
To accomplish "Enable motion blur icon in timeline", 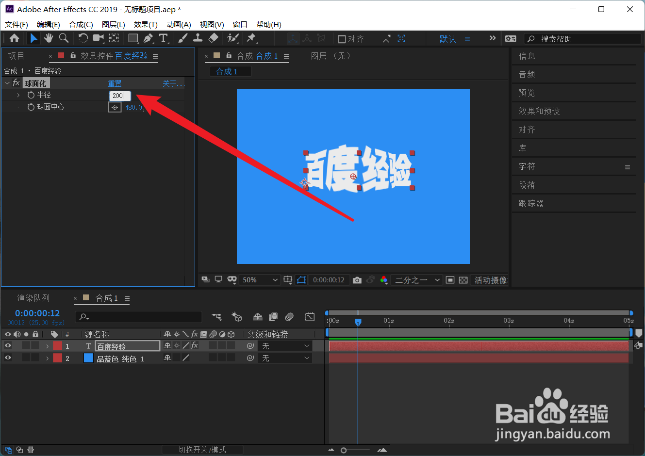I will click(x=289, y=317).
